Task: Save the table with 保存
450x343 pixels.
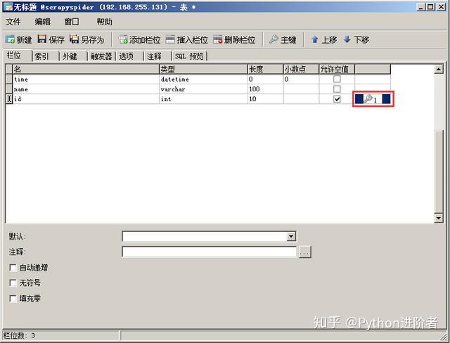Action: coord(51,39)
